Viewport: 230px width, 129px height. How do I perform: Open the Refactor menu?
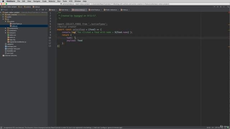(52, 1)
